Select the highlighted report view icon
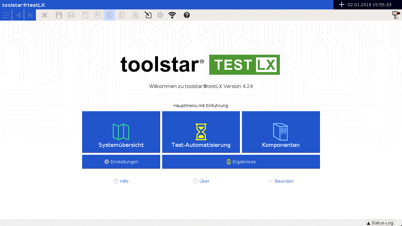 tap(109, 15)
